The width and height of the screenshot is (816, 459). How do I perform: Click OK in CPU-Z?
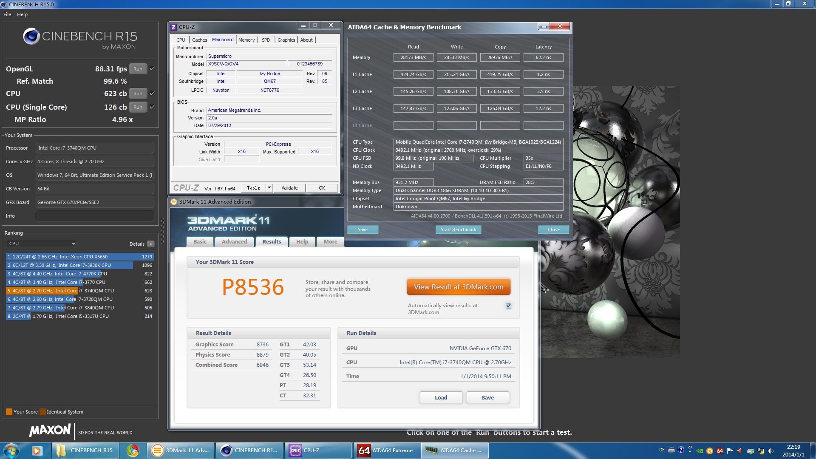(x=322, y=188)
